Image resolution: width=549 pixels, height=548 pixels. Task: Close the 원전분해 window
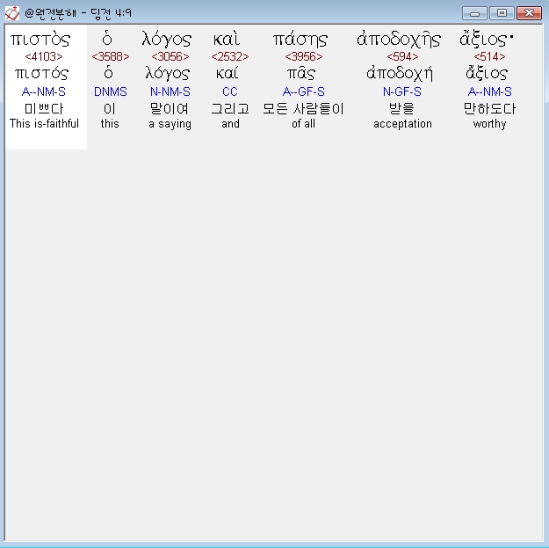529,13
